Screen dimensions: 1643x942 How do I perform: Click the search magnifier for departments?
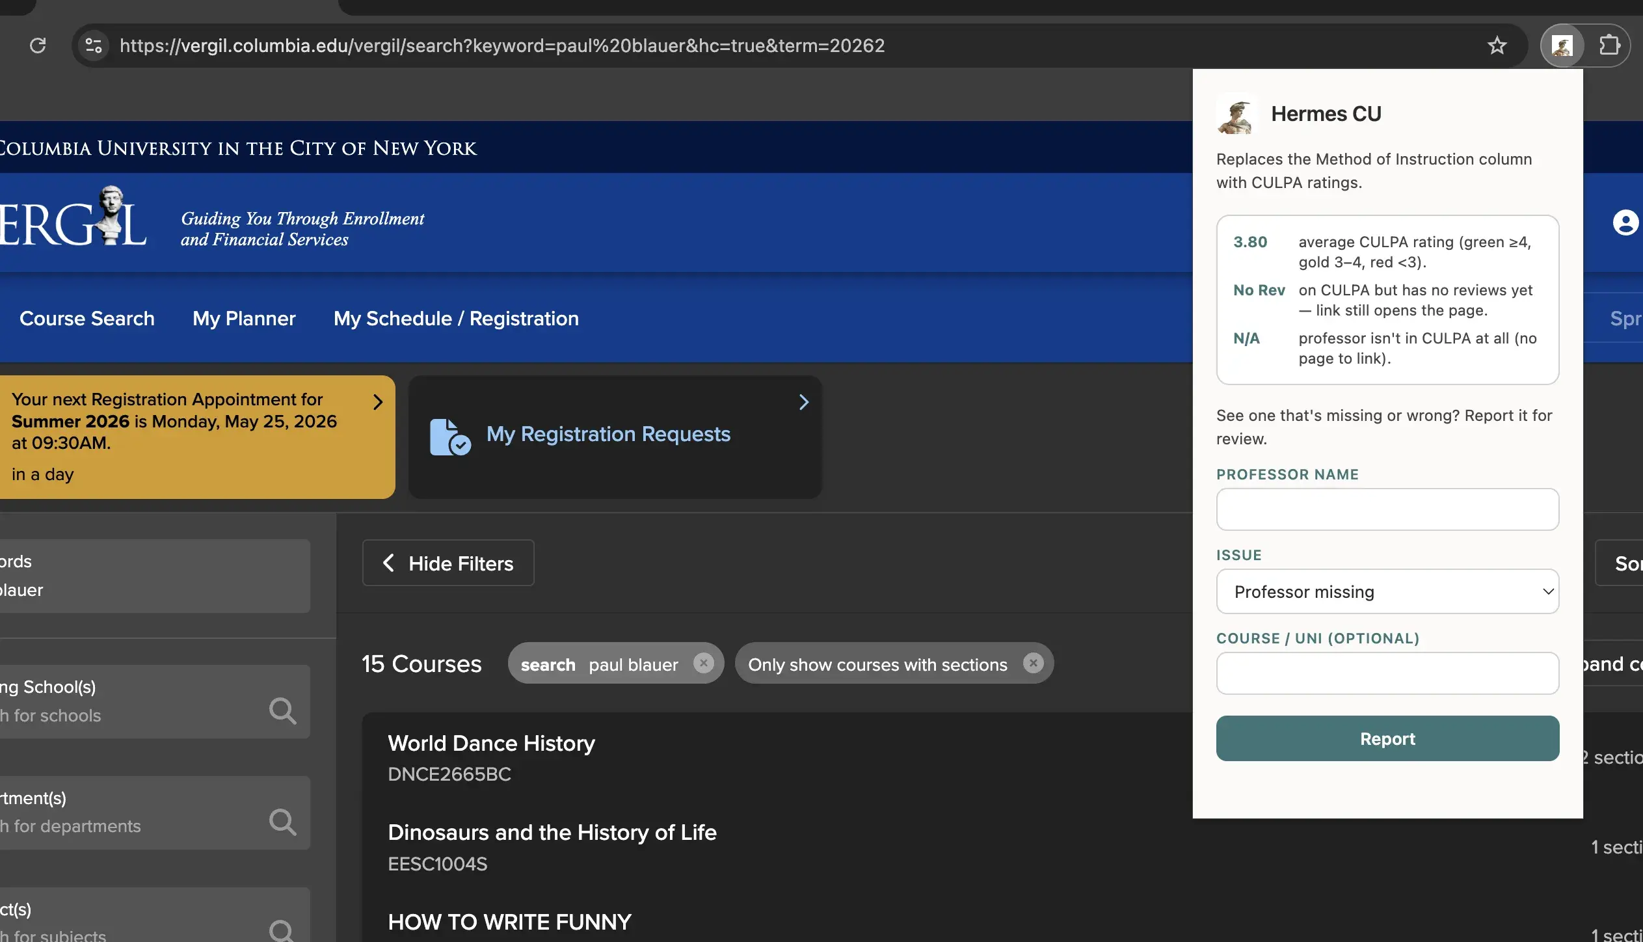coord(283,822)
